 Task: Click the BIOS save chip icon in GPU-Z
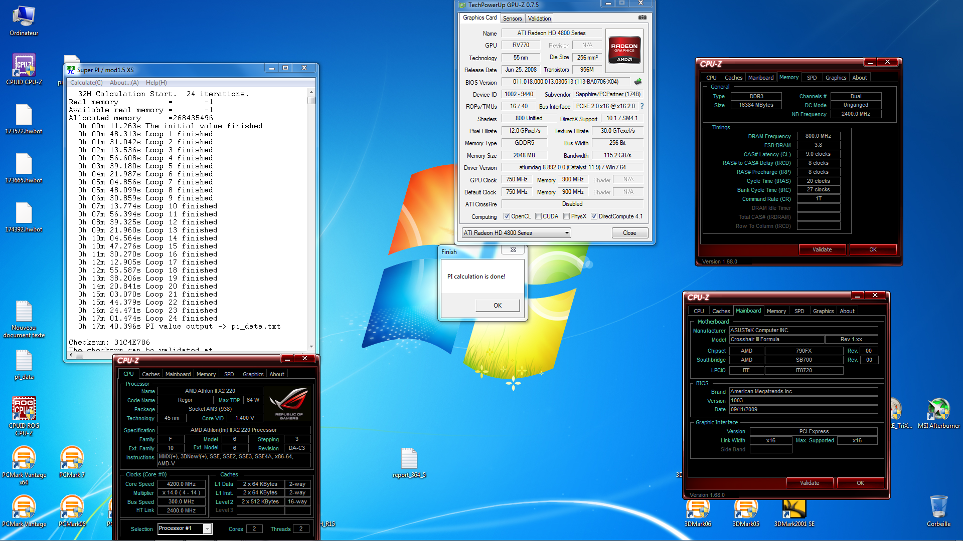638,82
